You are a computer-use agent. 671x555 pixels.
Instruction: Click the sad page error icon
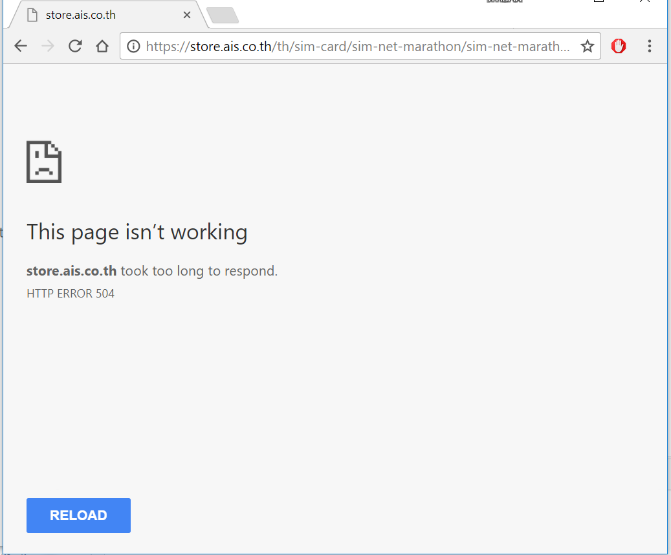[44, 162]
